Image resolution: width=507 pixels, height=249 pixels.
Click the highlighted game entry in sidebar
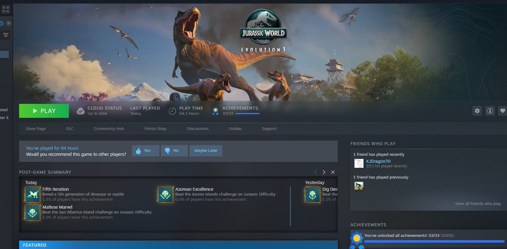[x=4, y=54]
